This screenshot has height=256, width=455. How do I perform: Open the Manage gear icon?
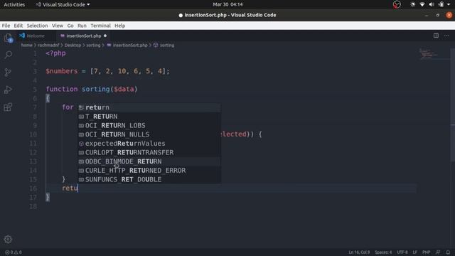pos(8,239)
